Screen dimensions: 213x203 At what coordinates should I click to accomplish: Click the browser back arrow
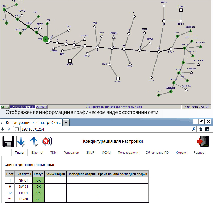point(3,129)
